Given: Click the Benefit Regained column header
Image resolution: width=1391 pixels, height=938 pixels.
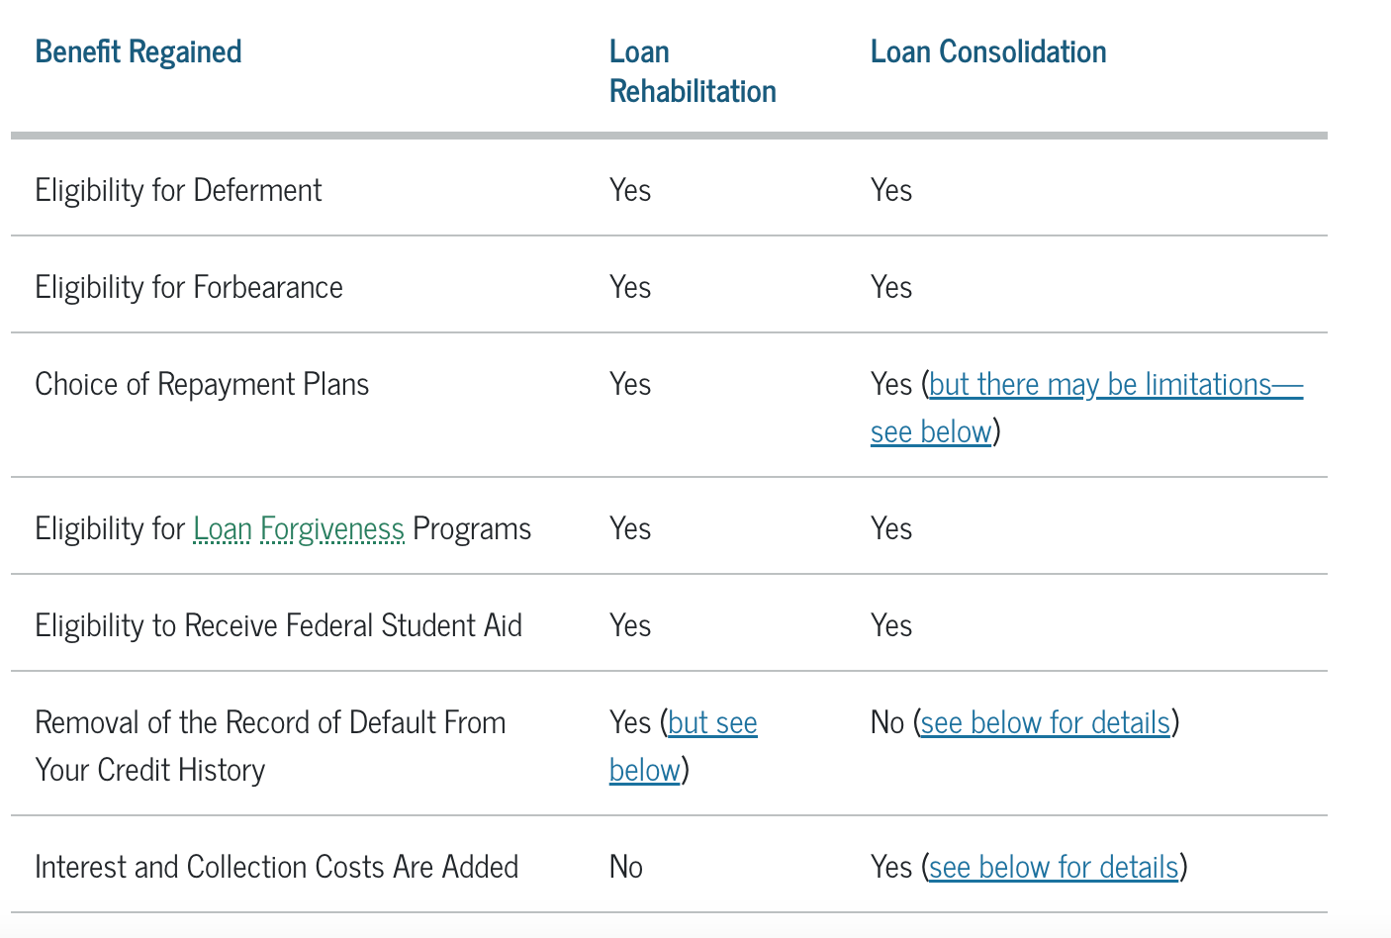Looking at the screenshot, I should click(x=139, y=52).
